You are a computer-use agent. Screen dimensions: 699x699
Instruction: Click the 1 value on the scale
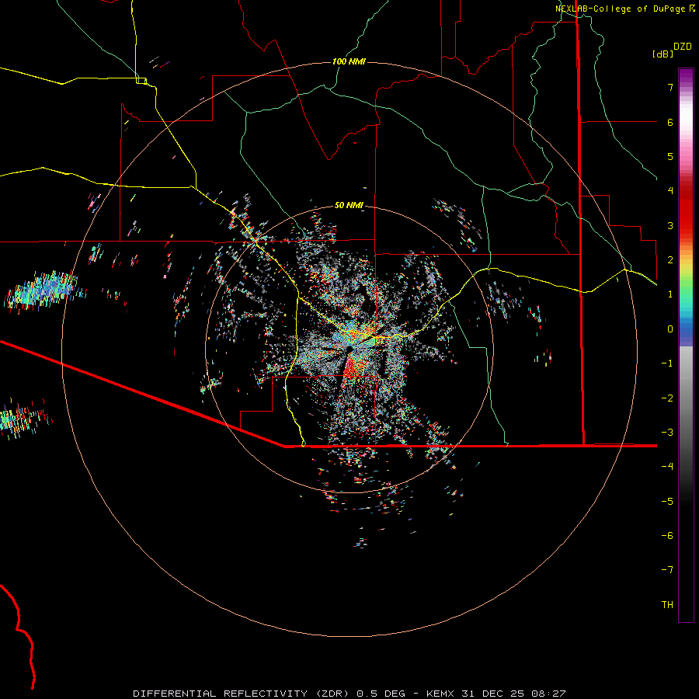(670, 294)
